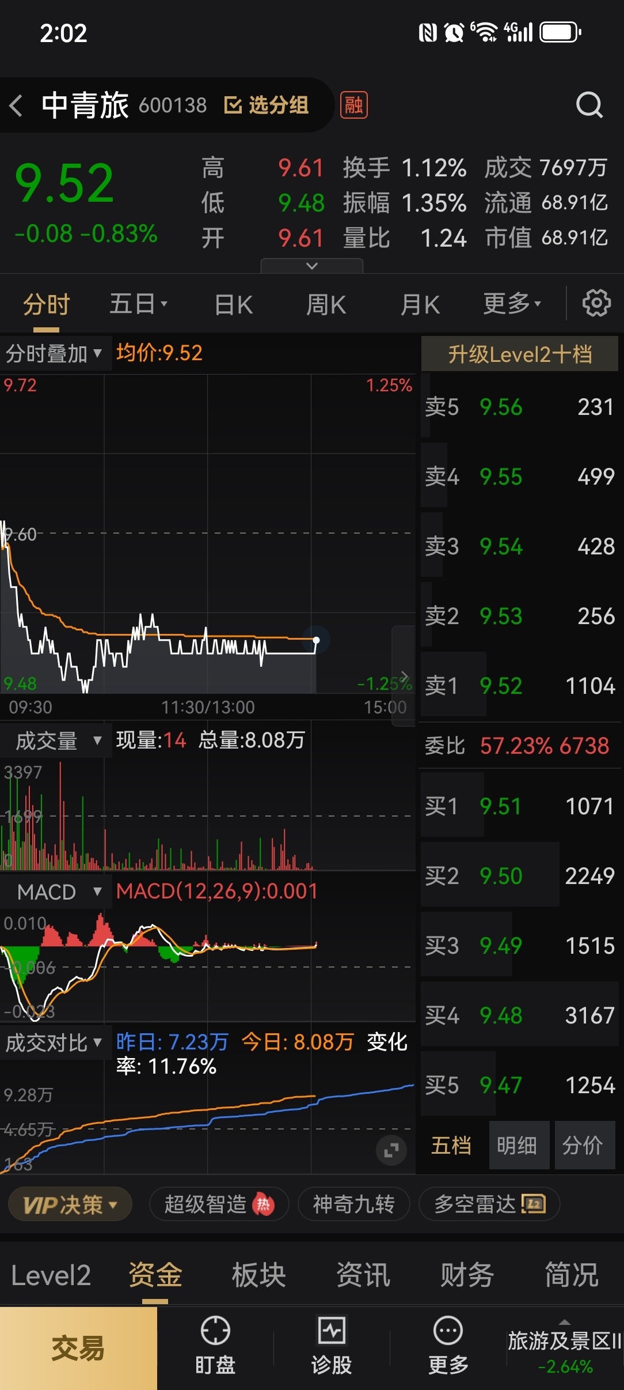Tap current price marker on intraday chart

point(316,640)
